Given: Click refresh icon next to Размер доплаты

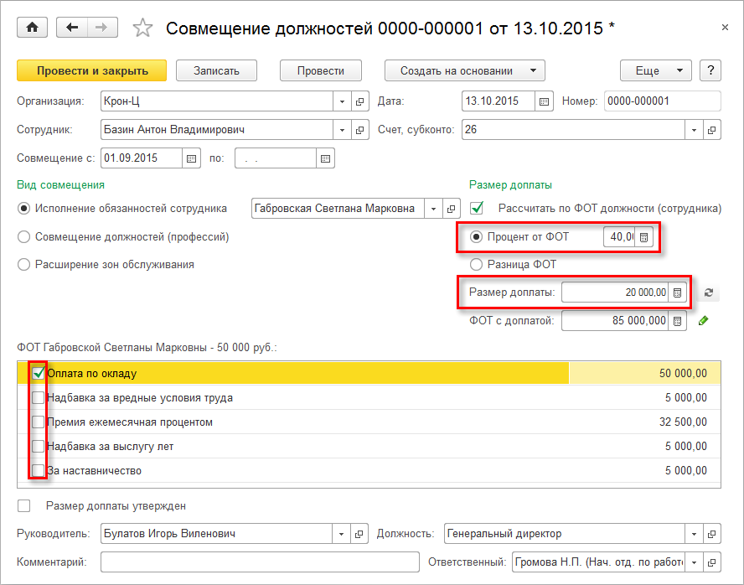Looking at the screenshot, I should point(709,292).
